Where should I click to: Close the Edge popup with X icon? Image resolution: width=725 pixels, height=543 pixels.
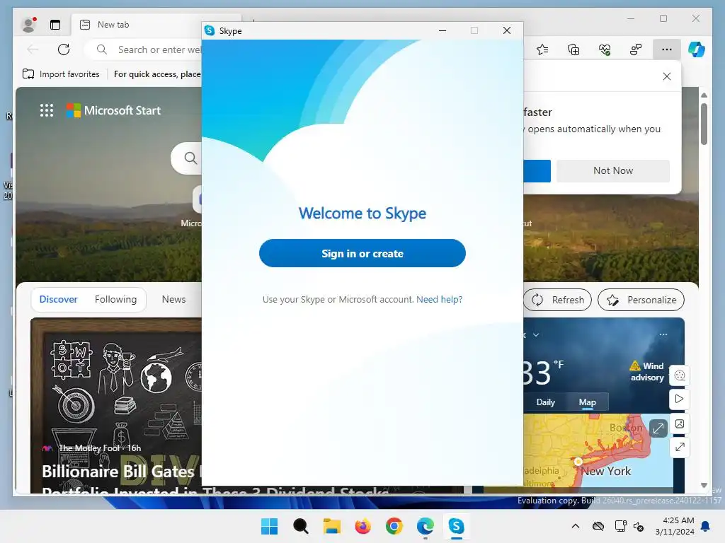pos(667,76)
